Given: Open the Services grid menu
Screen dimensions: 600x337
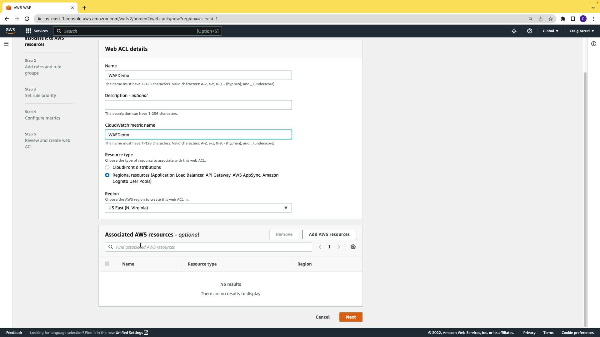Looking at the screenshot, I should point(37,31).
